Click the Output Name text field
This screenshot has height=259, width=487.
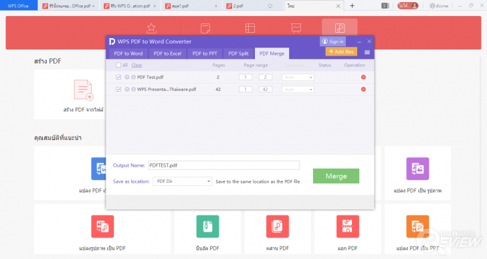pos(224,165)
